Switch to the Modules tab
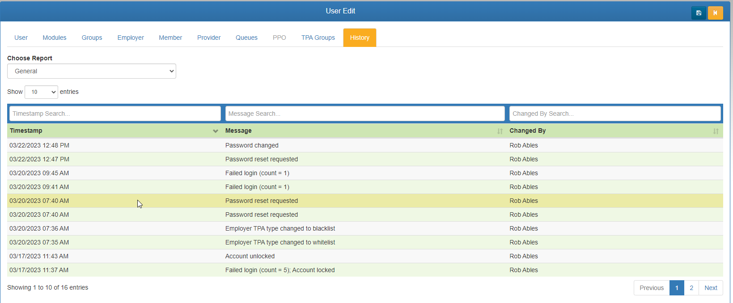This screenshot has height=303, width=733. [55, 38]
